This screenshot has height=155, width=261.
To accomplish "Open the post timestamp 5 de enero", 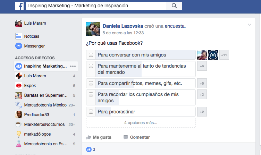I will pyautogui.click(x=123, y=33).
